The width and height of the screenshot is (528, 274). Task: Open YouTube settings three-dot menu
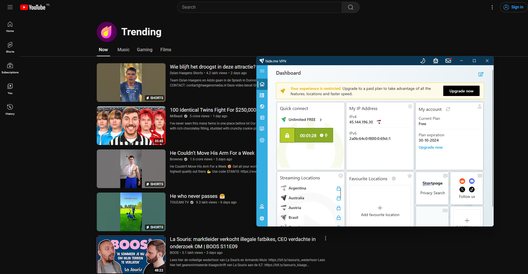492,7
